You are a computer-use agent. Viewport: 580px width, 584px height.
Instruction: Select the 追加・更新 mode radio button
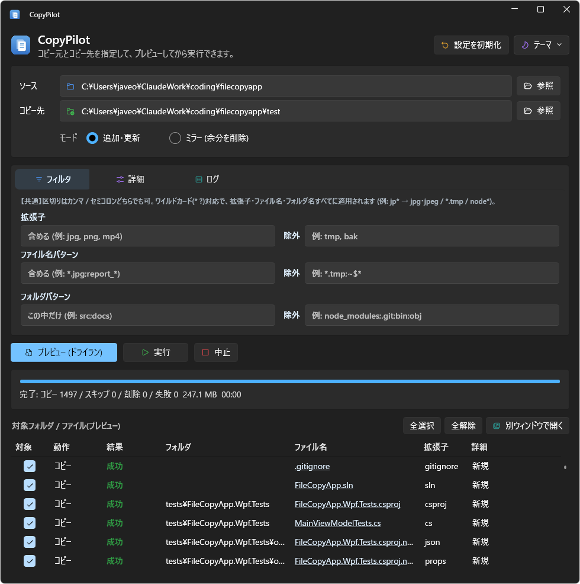pyautogui.click(x=92, y=138)
